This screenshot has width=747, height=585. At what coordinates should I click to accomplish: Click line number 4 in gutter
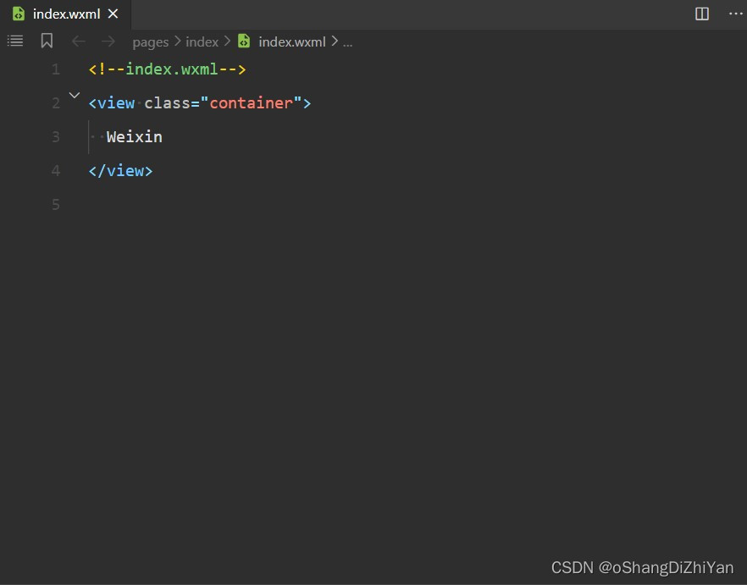(56, 171)
